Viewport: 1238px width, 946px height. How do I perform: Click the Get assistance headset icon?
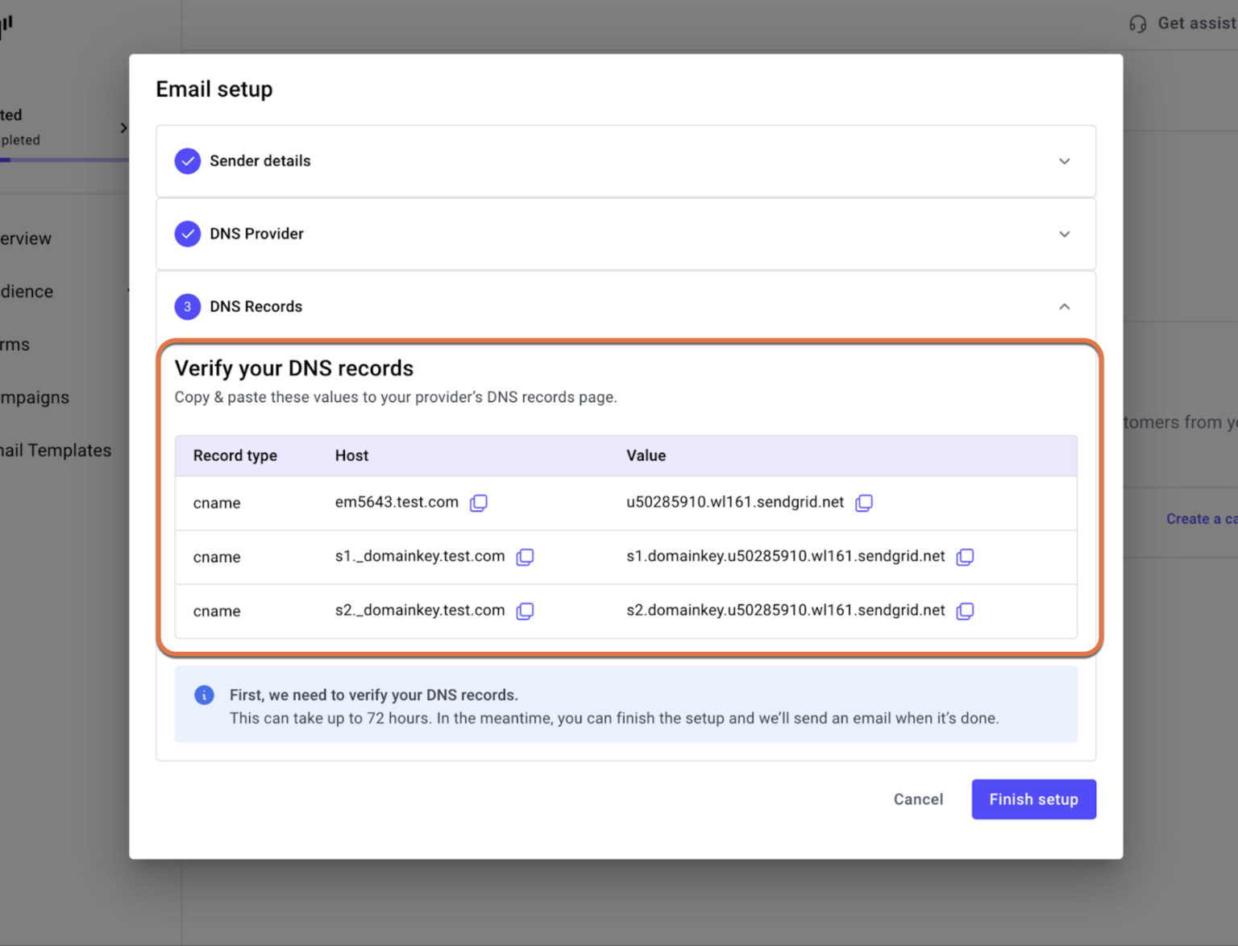point(1138,24)
